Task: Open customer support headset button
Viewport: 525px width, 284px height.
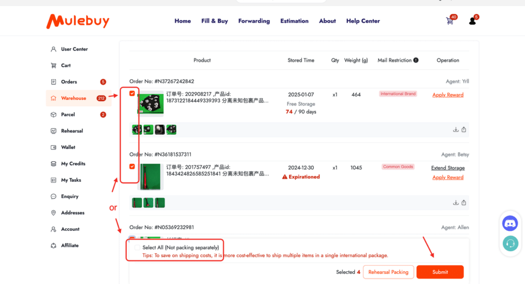Action: click(510, 243)
